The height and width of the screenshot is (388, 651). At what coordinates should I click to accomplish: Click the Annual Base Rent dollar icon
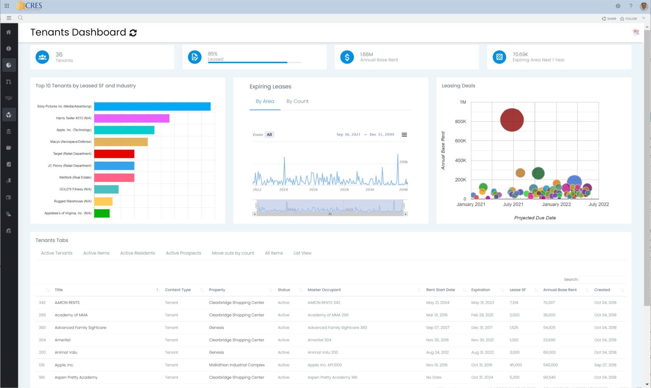click(x=347, y=57)
